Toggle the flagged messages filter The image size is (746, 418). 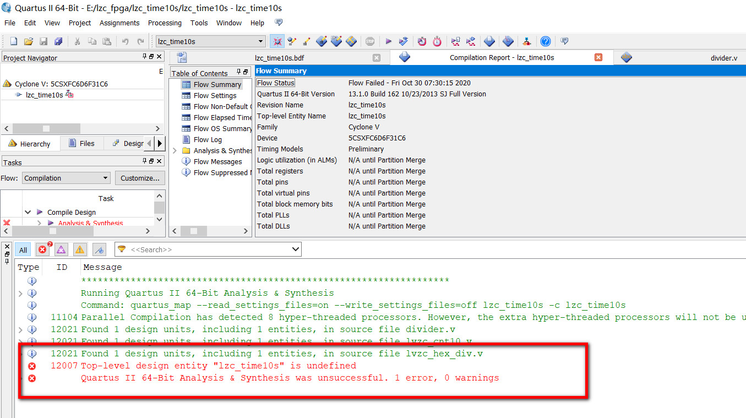(99, 249)
